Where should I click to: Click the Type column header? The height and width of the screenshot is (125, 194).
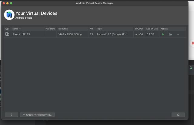[7, 29]
